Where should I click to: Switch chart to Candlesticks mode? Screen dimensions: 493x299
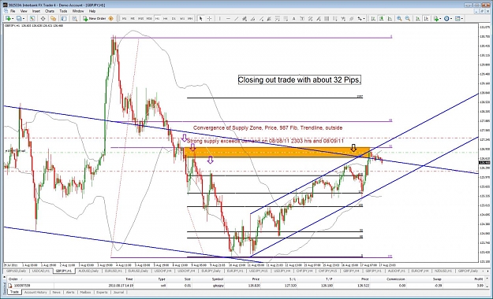tap(381, 19)
